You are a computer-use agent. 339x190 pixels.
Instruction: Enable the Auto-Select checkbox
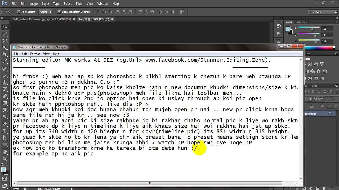[19, 12]
